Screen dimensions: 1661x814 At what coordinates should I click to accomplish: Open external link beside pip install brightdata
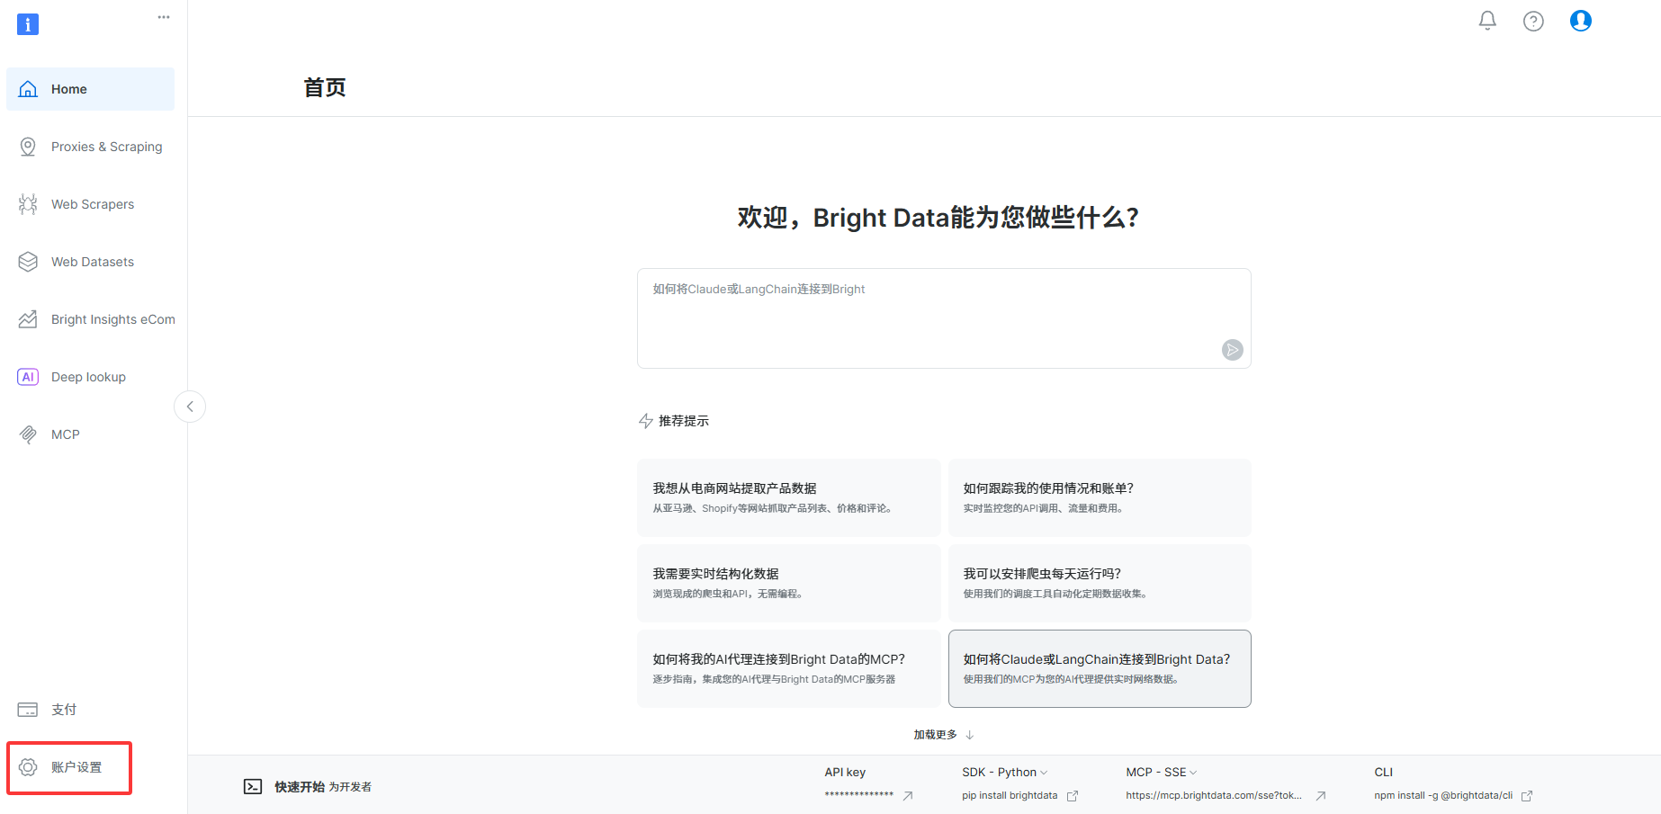(x=1073, y=796)
